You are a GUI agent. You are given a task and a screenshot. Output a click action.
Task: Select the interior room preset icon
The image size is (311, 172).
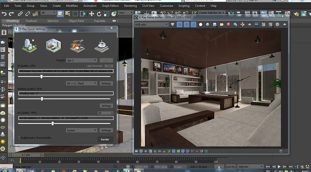(x=54, y=46)
